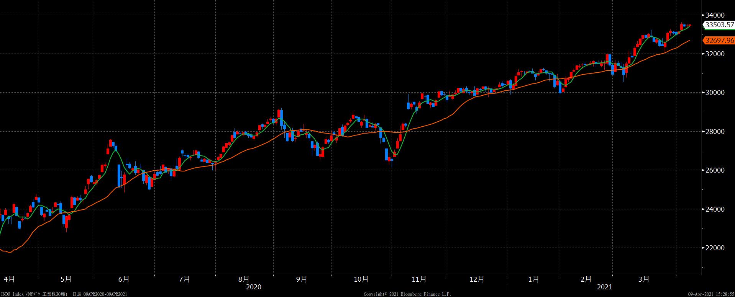735x297 pixels.
Task: Click the 34000 price axis label
Action: click(715, 15)
